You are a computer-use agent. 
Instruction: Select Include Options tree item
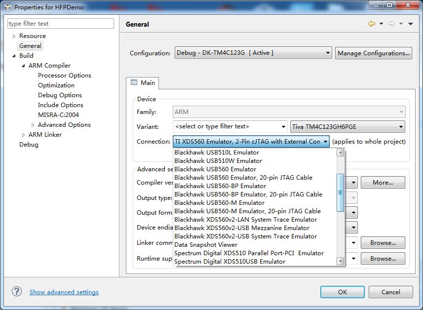(60, 105)
